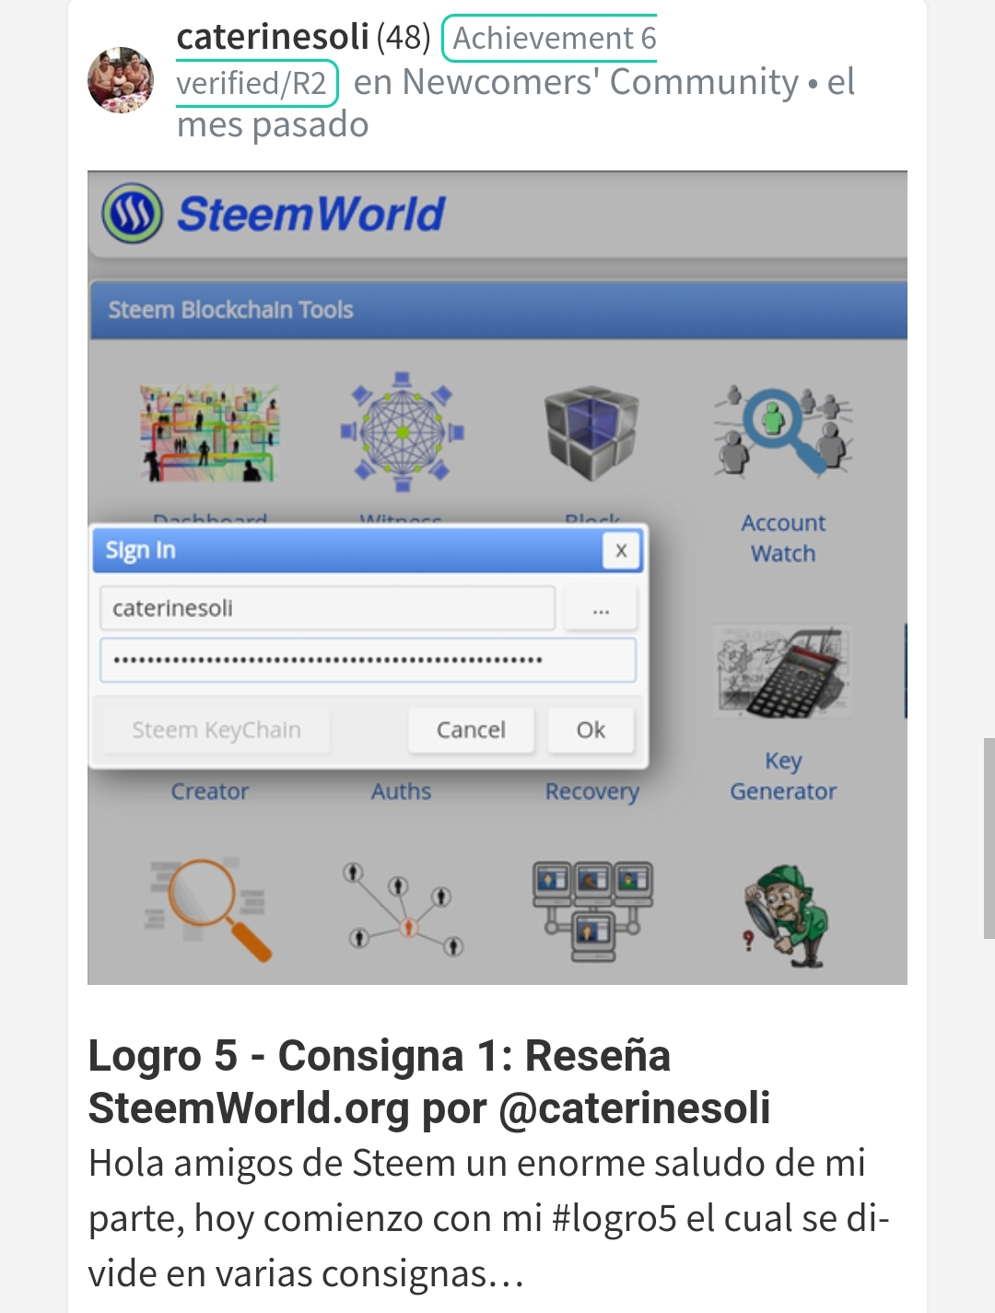Click the page scrollbar thumb
The image size is (995, 1313).
[x=989, y=838]
